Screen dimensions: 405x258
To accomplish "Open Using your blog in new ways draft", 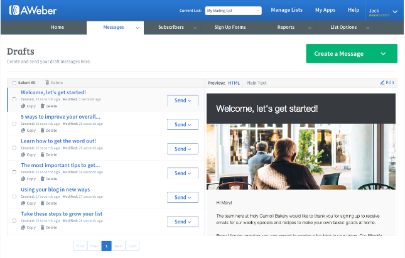I will tap(55, 190).
